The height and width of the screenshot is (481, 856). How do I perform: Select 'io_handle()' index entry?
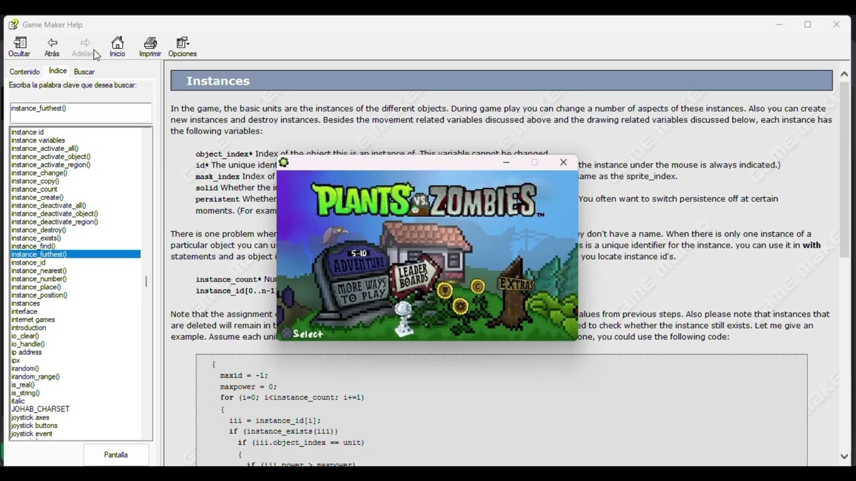click(x=28, y=344)
